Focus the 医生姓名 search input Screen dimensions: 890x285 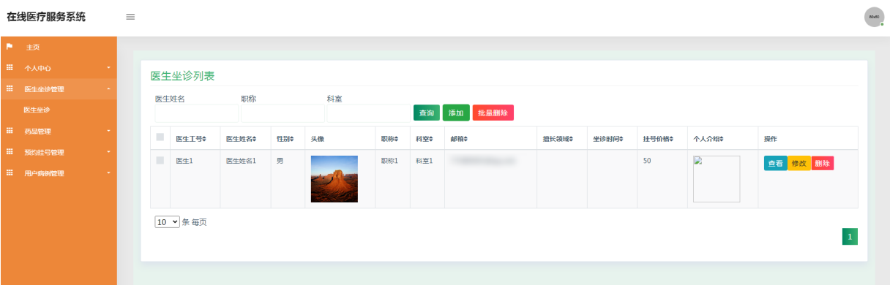pyautogui.click(x=196, y=113)
